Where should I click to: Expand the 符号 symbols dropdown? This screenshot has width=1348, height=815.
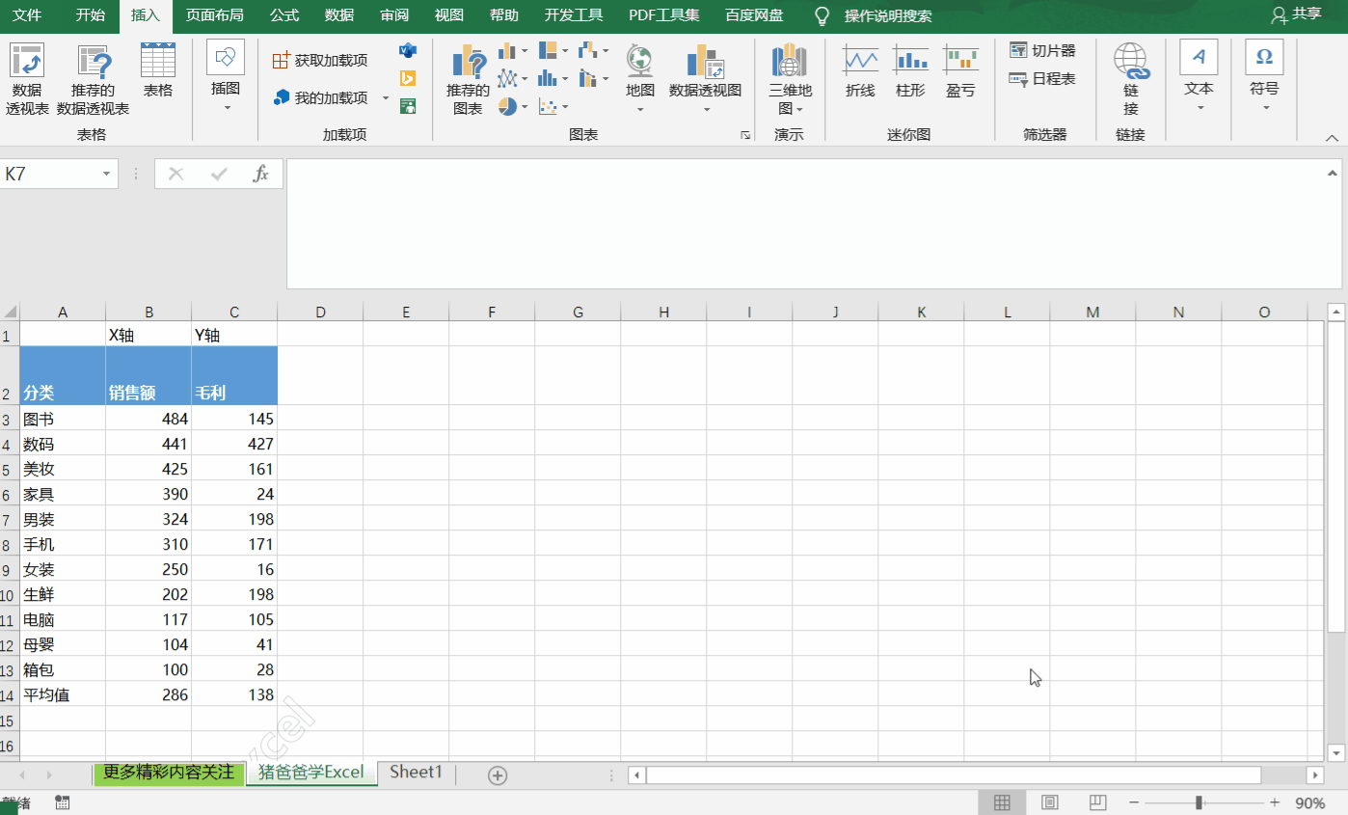coord(1265,108)
